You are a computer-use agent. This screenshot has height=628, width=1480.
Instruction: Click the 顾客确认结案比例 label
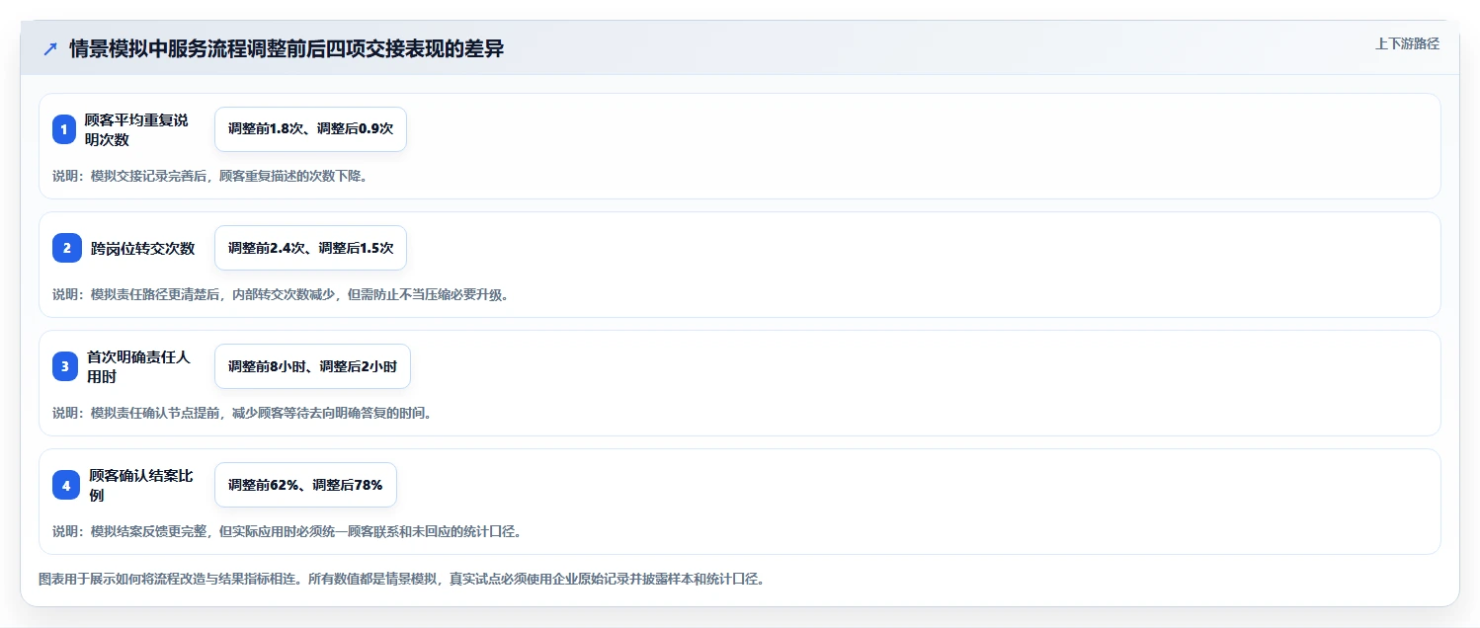click(x=141, y=485)
